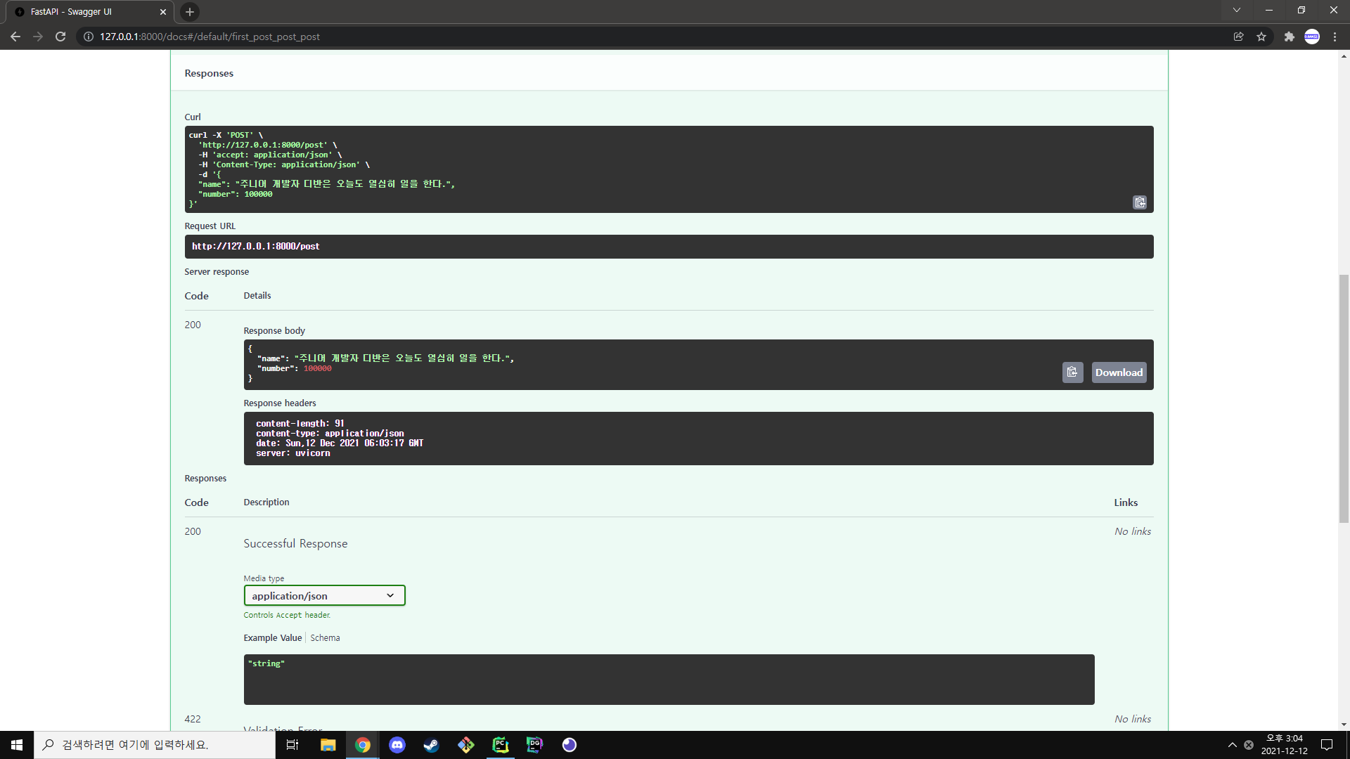This screenshot has width=1350, height=759.
Task: Copy the response body to clipboard
Action: point(1072,372)
